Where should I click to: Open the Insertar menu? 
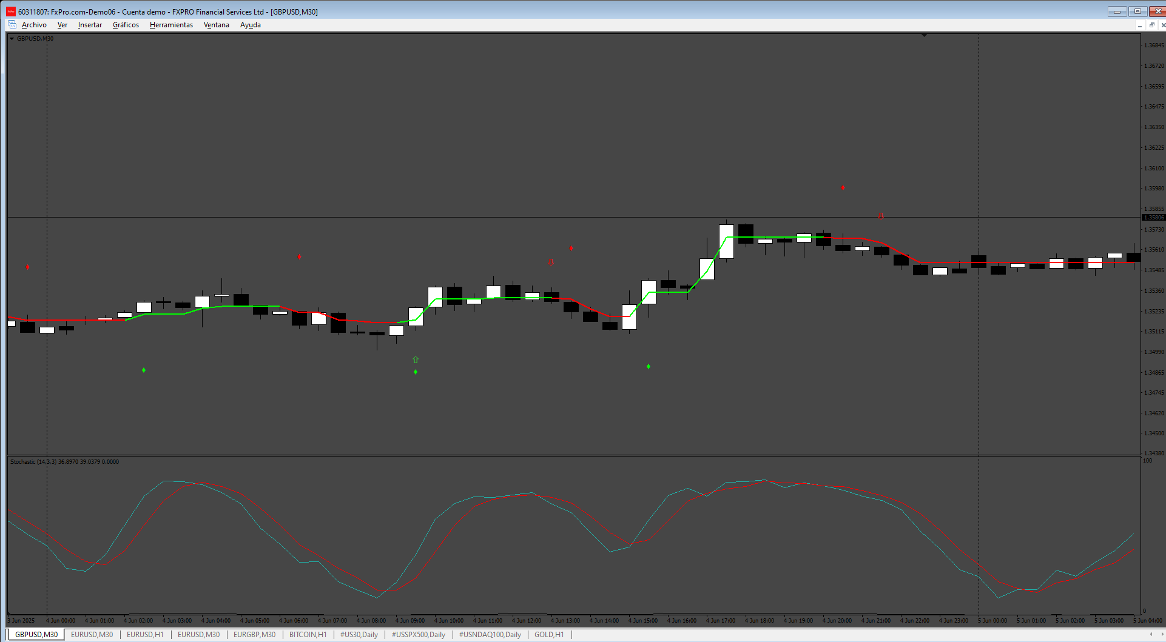tap(90, 25)
